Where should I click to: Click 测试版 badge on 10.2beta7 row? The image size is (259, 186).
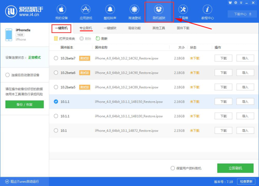[x=85, y=58]
